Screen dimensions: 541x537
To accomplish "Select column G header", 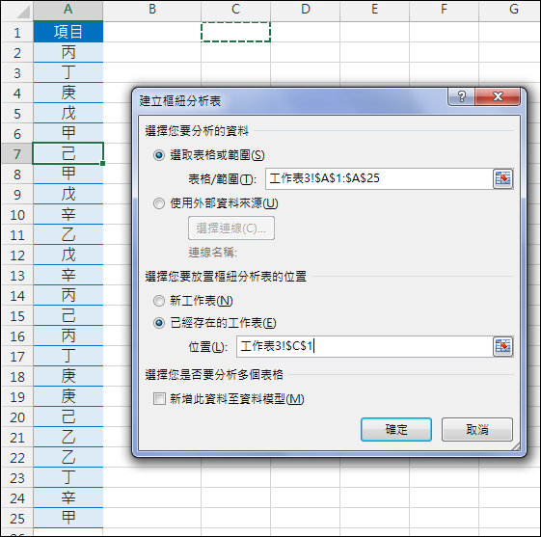I will [x=510, y=10].
